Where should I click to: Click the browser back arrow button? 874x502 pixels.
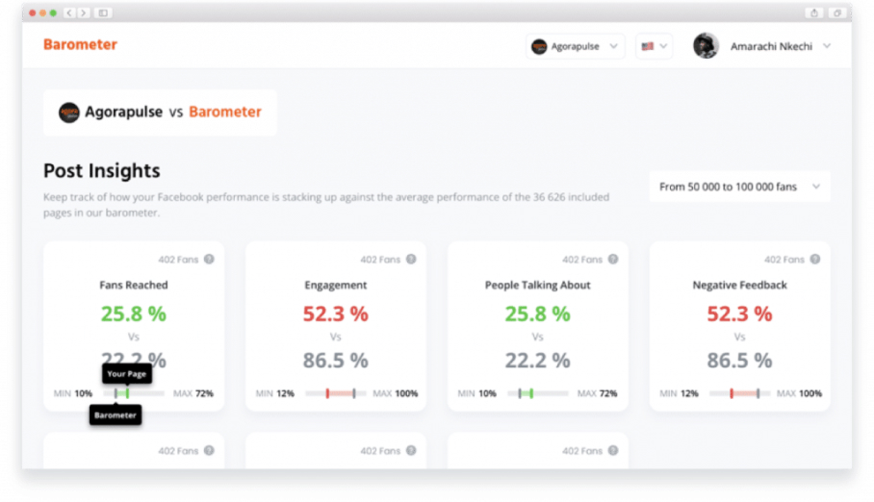click(x=69, y=13)
